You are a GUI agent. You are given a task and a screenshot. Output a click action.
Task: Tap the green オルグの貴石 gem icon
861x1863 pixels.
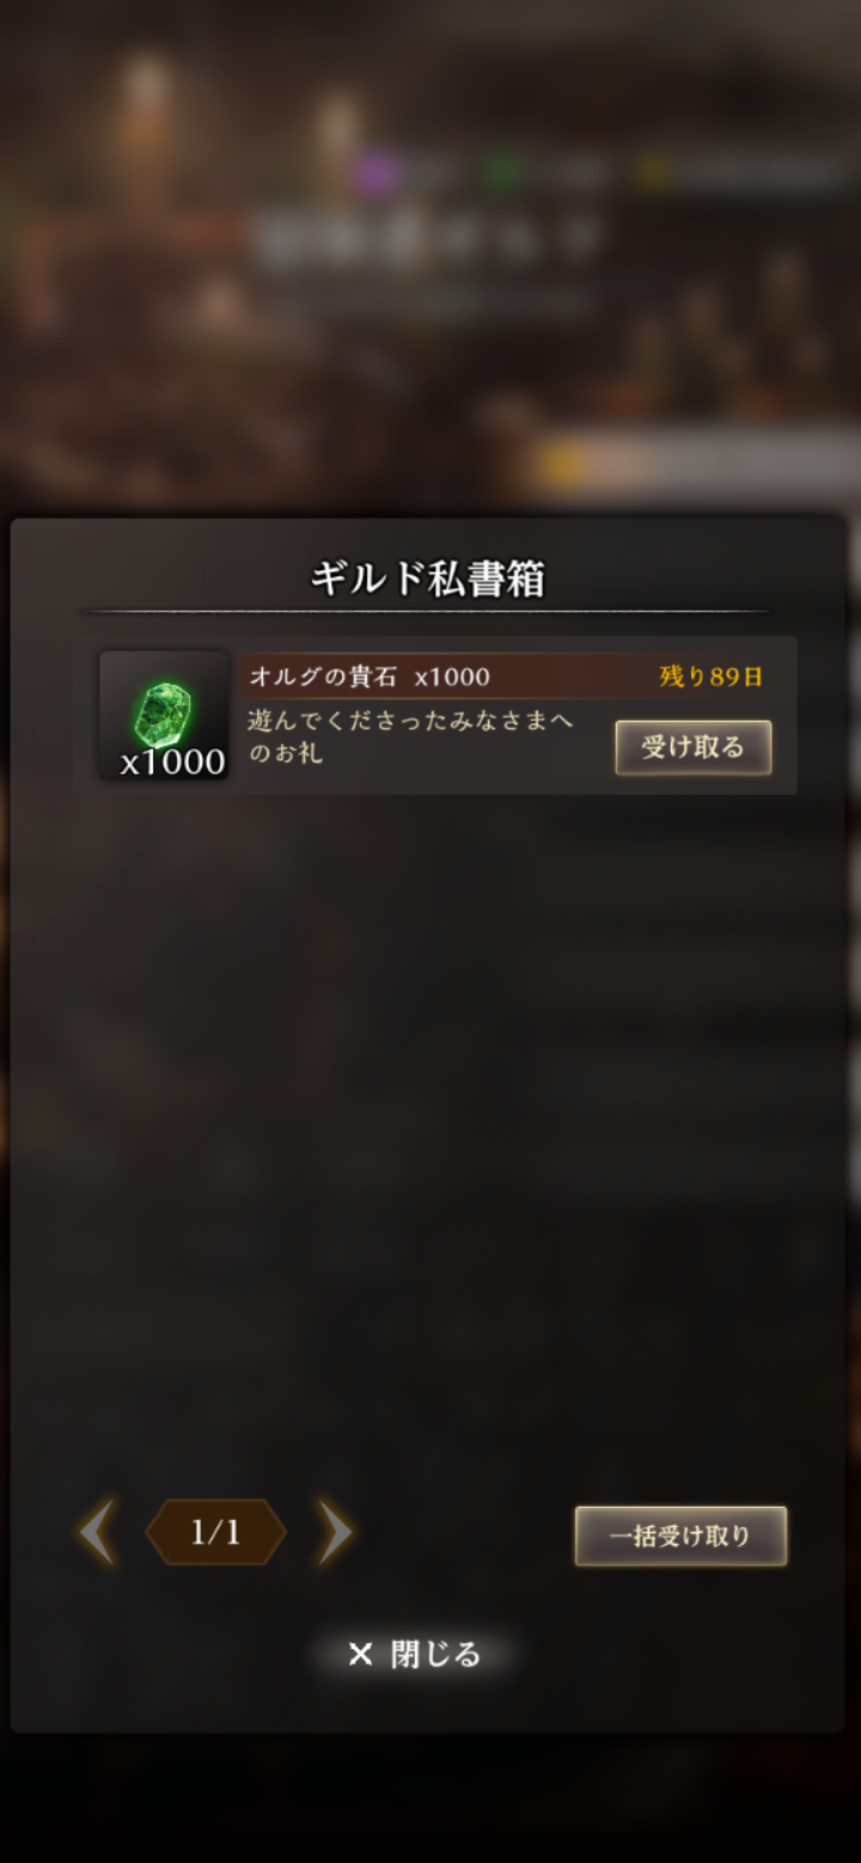coord(163,713)
